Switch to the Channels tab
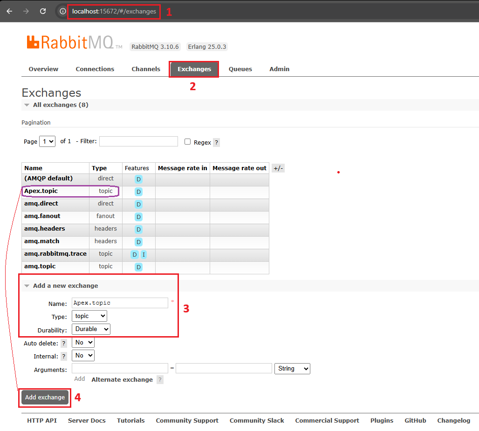Screen dimensions: 479x431 pyautogui.click(x=146, y=69)
